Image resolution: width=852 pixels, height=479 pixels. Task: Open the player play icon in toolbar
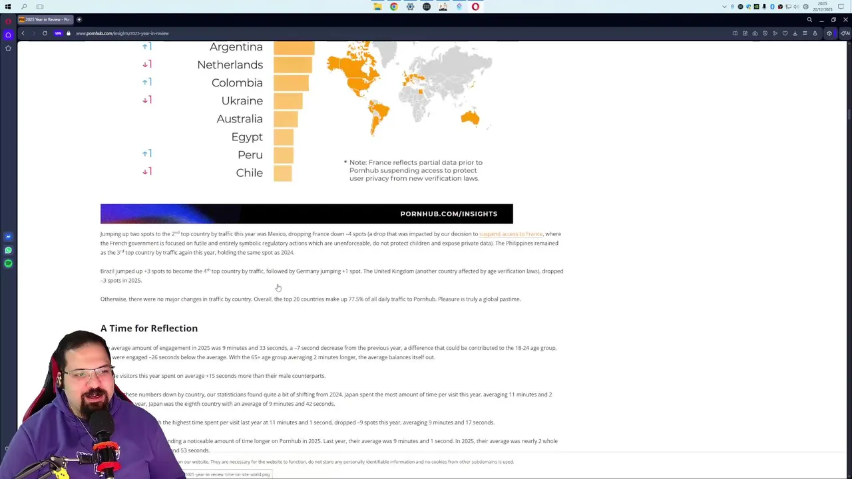coord(775,33)
